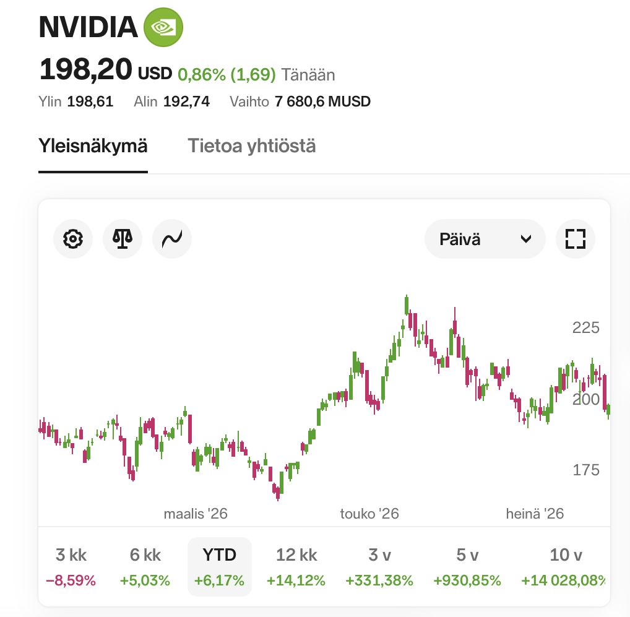This screenshot has height=617, width=630.
Task: Click the Päivä dropdown chevron arrow
Action: [x=526, y=239]
